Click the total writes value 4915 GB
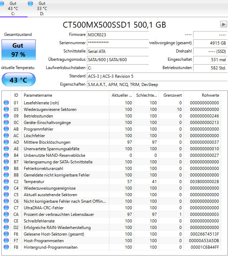The image size is (228, 258). [210, 43]
